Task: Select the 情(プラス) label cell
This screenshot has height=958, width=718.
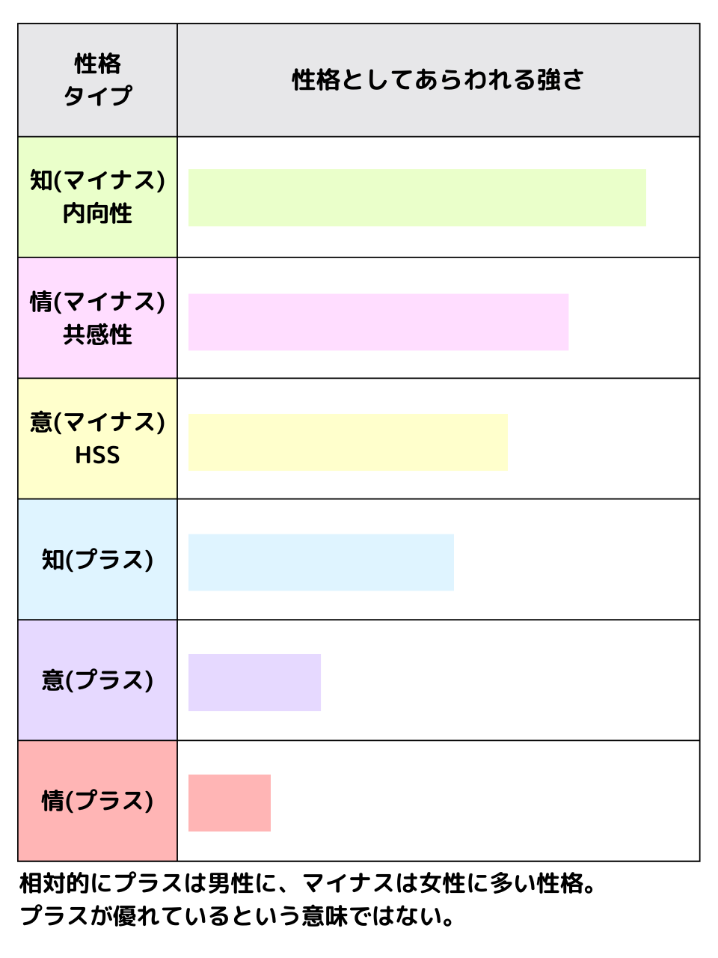Action: pyautogui.click(x=98, y=801)
